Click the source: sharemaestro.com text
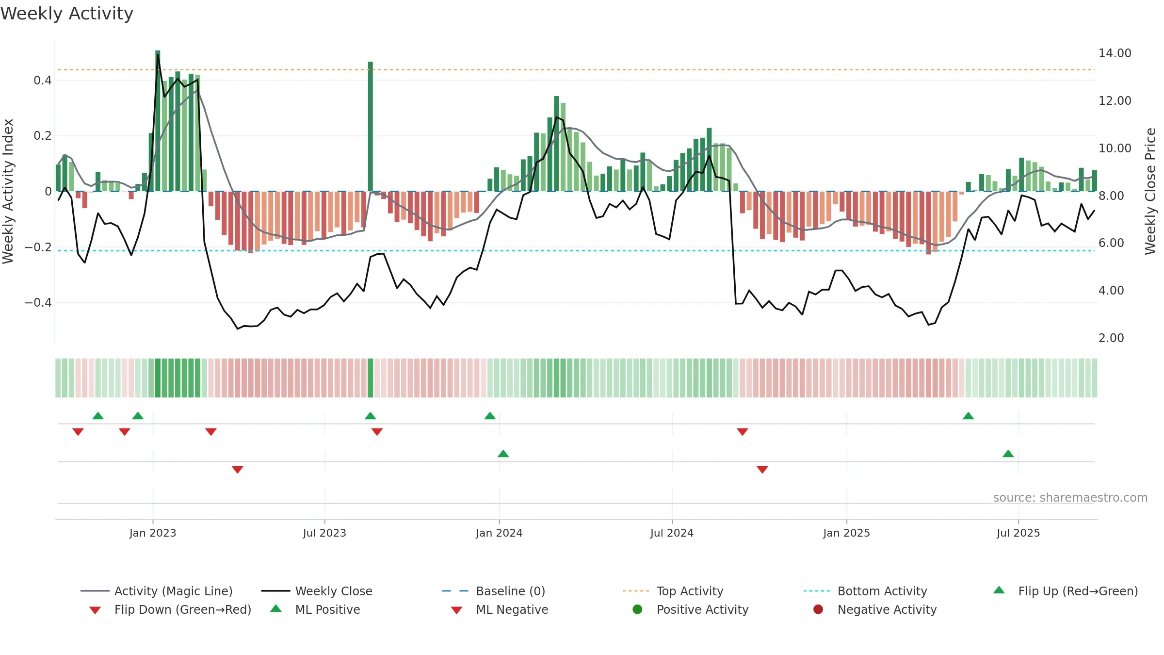 1070,498
